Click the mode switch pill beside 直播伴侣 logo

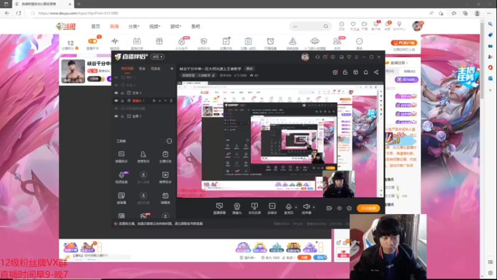pyautogui.click(x=158, y=57)
